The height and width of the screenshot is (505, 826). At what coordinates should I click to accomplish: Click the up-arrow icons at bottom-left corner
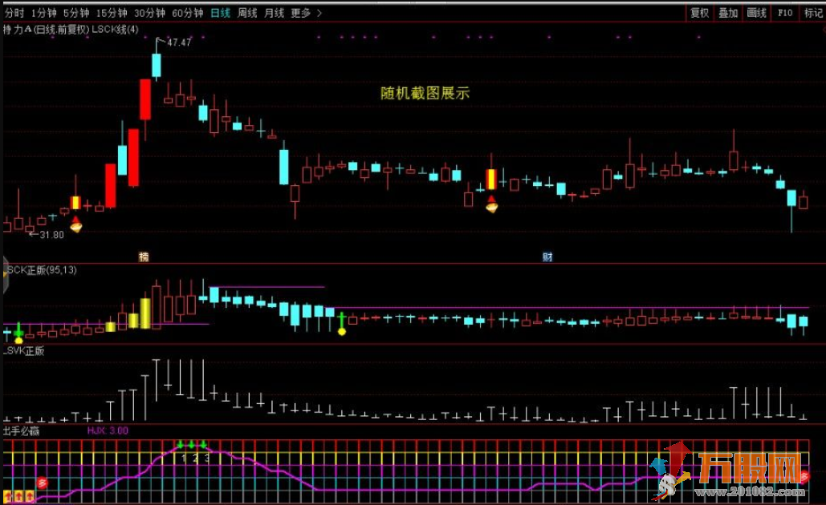click(x=19, y=496)
